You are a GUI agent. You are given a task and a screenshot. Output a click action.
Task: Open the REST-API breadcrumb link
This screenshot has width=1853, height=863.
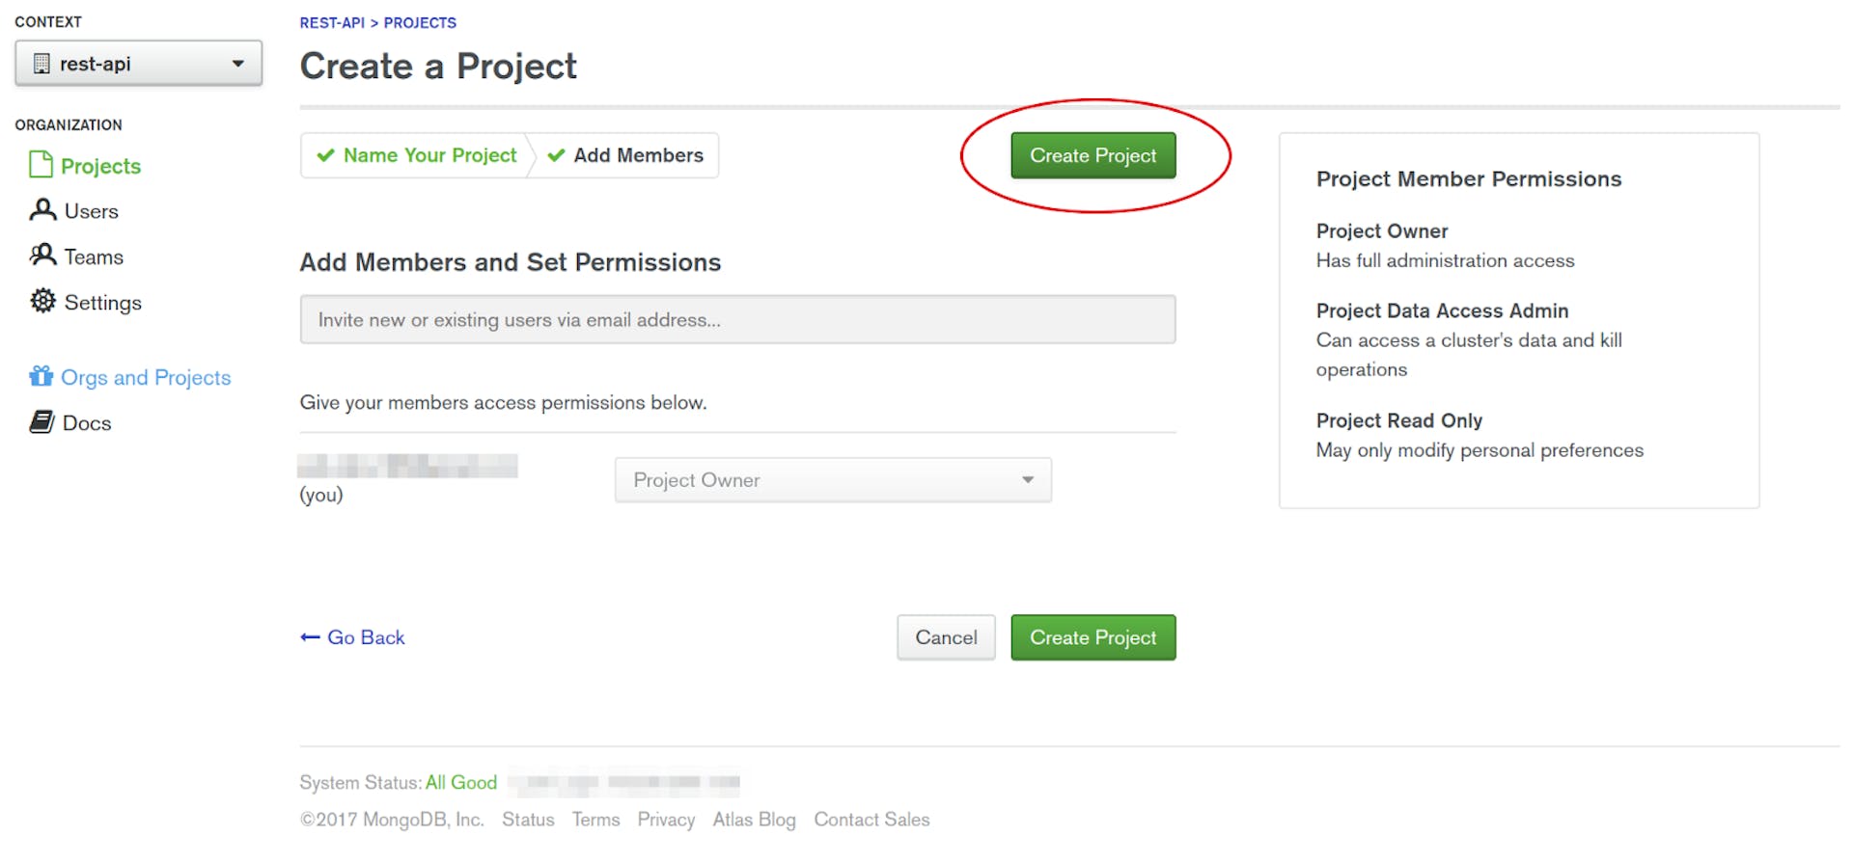[331, 22]
